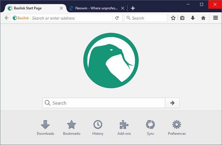The height and width of the screenshot is (145, 222).
Task: Minimize the browser window
Action: click(x=188, y=4)
